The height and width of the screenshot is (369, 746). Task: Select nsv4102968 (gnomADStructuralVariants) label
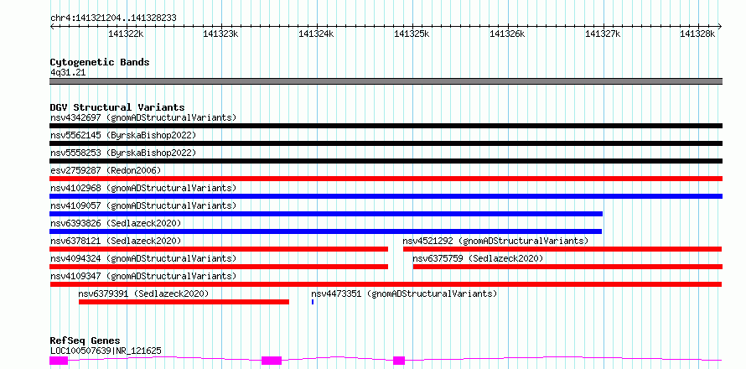[x=143, y=188]
